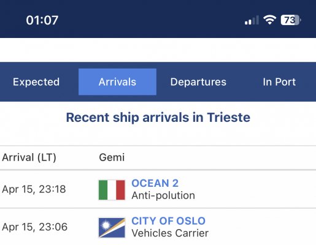Open the OCEAN 2 ship link
The height and width of the screenshot is (245, 316).
pos(155,183)
